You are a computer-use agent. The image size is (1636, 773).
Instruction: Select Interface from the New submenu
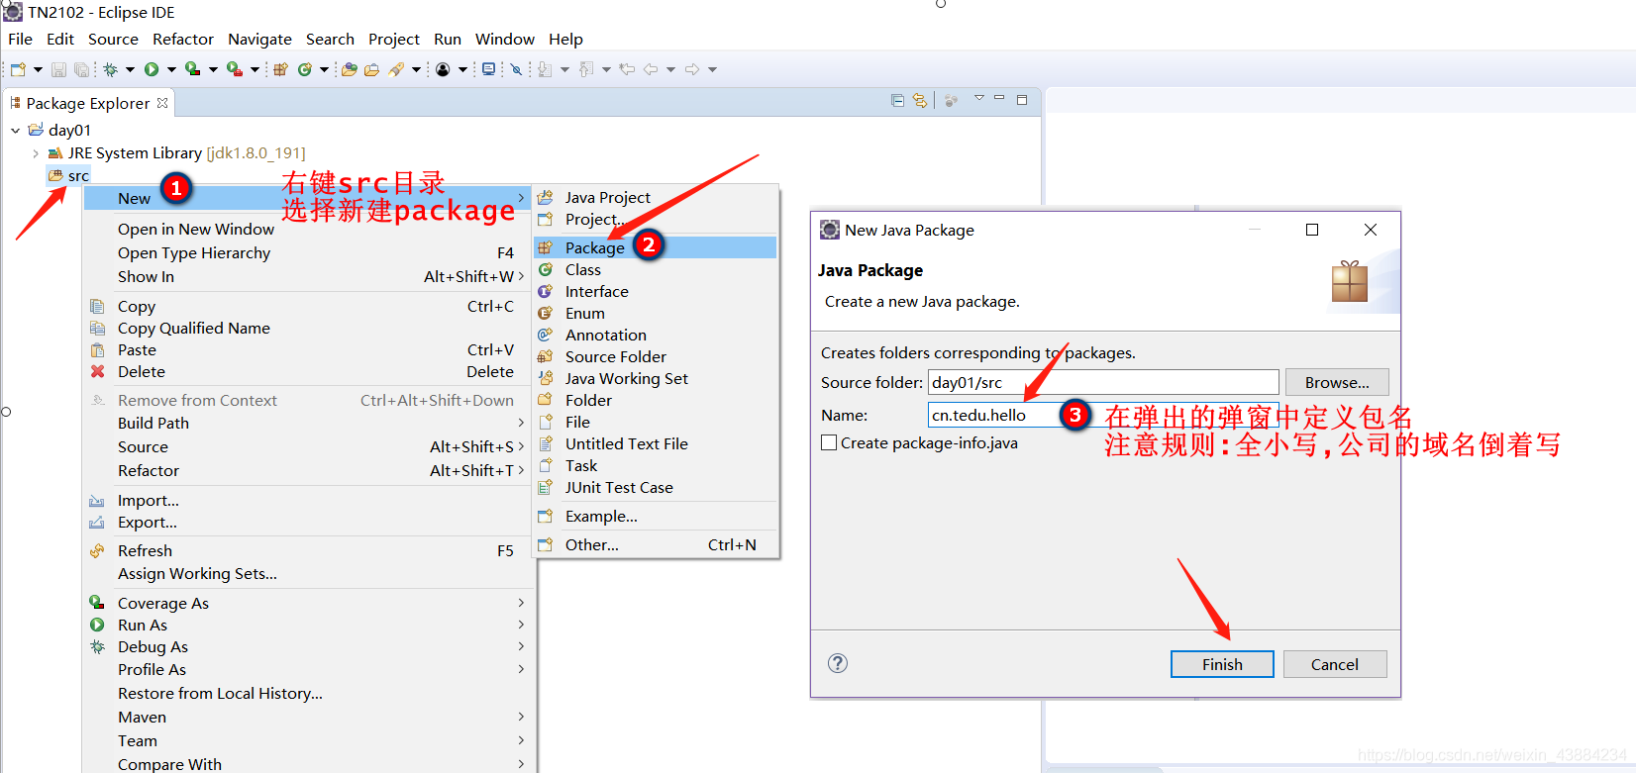click(656, 291)
